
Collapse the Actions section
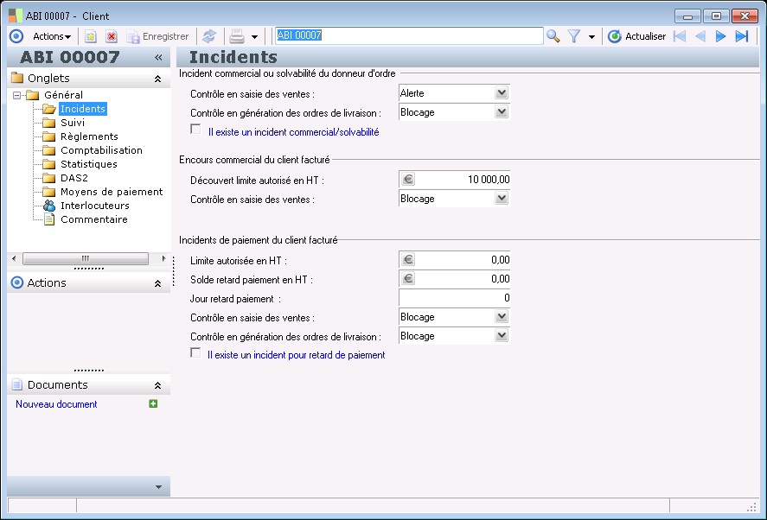(157, 283)
